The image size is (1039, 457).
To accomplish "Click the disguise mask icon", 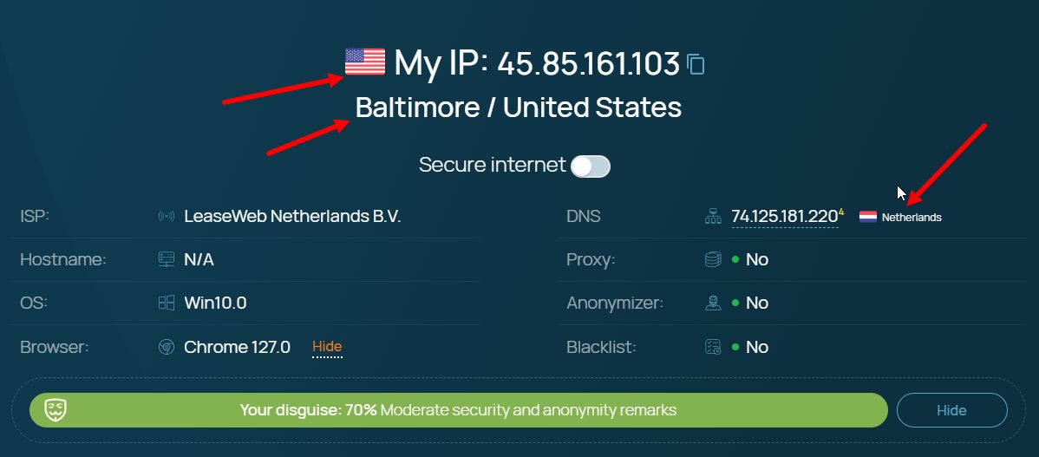I will (x=56, y=410).
